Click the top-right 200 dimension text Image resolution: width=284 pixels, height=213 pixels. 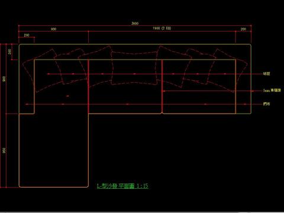click(243, 29)
